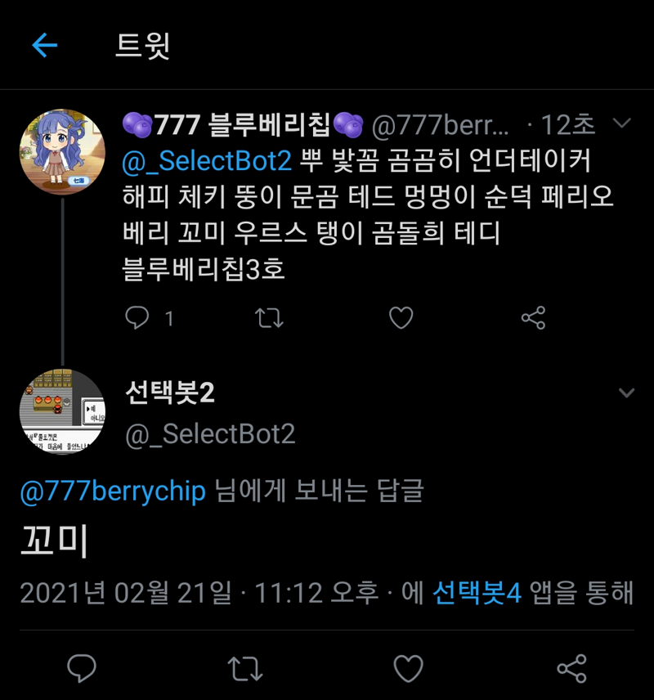Tap the @_SelectBot2 handle under 선택봇2
Viewport: 654px width, 700px height.
click(x=210, y=434)
